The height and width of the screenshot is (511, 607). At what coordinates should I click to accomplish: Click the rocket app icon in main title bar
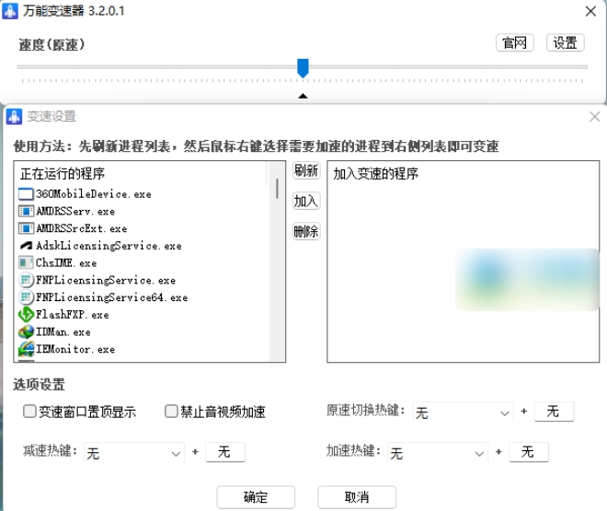pos(10,11)
